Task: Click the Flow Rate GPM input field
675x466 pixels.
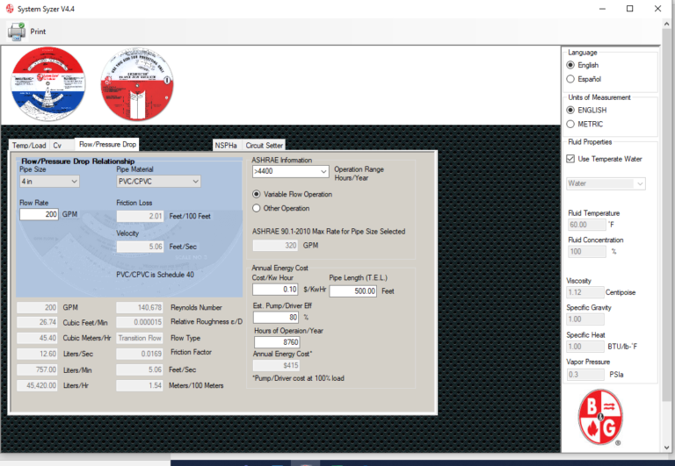Action: [39, 214]
